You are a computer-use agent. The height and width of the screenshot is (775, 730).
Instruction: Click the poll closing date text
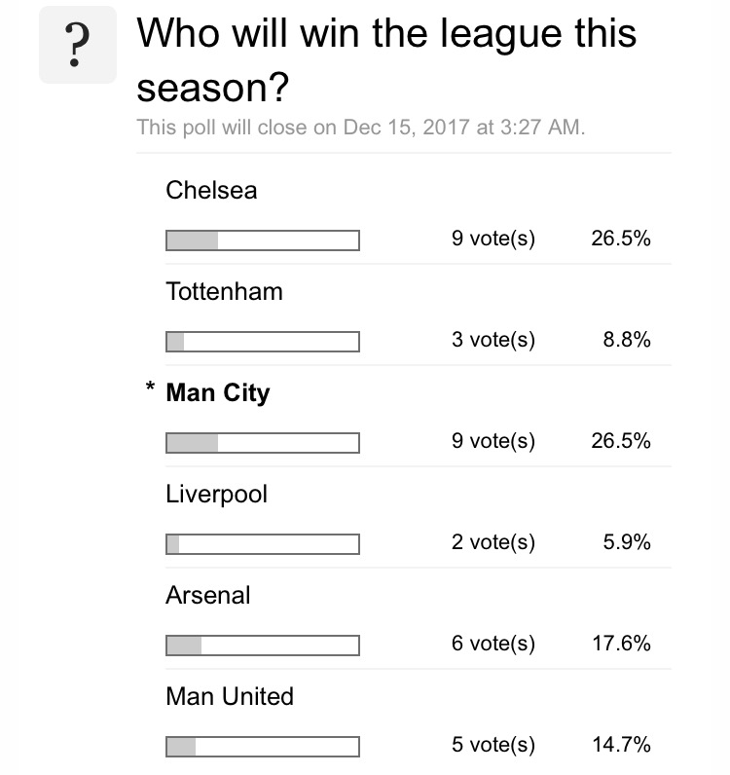[361, 127]
